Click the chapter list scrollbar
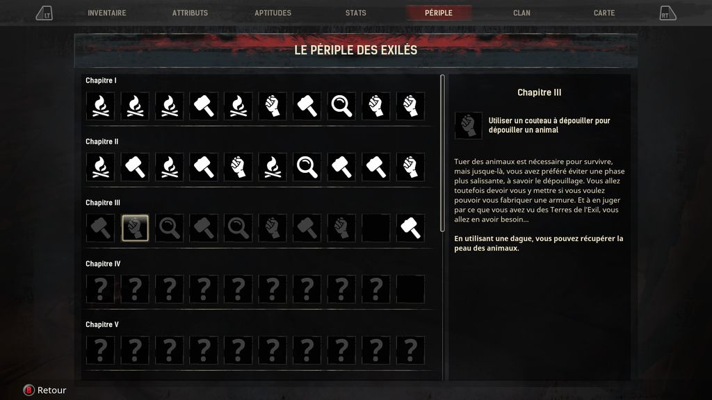This screenshot has width=712, height=400. coord(442,153)
